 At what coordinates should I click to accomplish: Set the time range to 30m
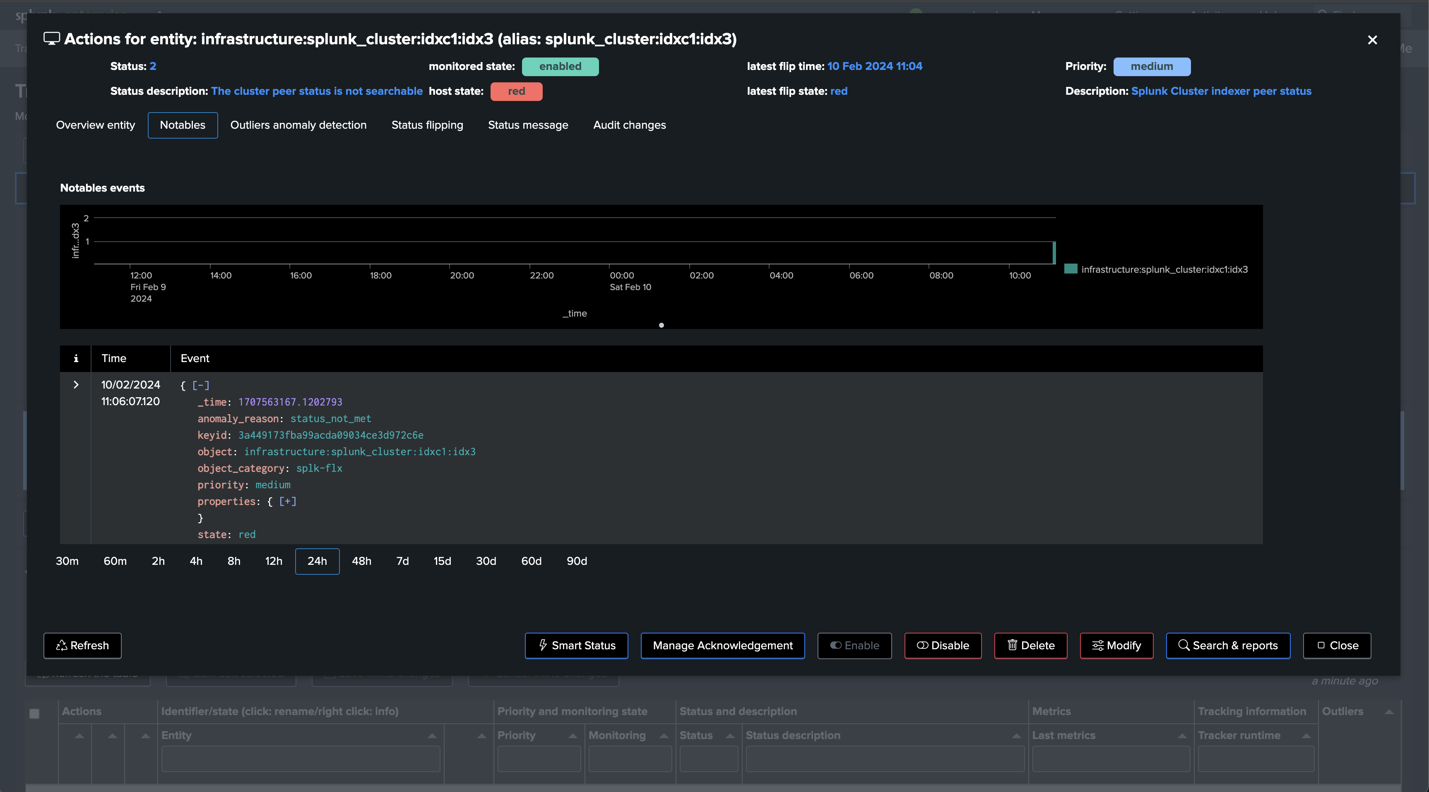(x=67, y=561)
